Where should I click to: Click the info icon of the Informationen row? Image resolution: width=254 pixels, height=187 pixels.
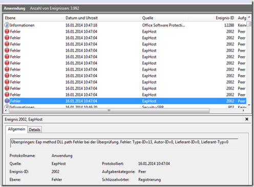tap(7, 25)
